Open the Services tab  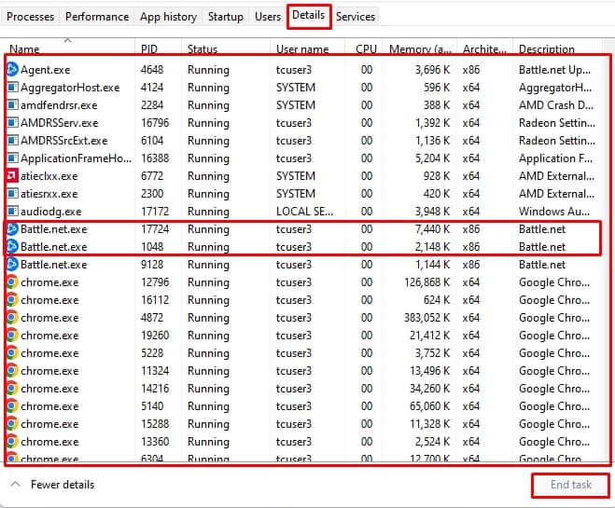(x=356, y=17)
